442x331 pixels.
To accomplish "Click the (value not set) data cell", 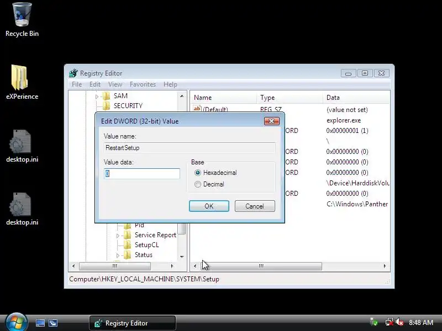I will click(x=347, y=110).
